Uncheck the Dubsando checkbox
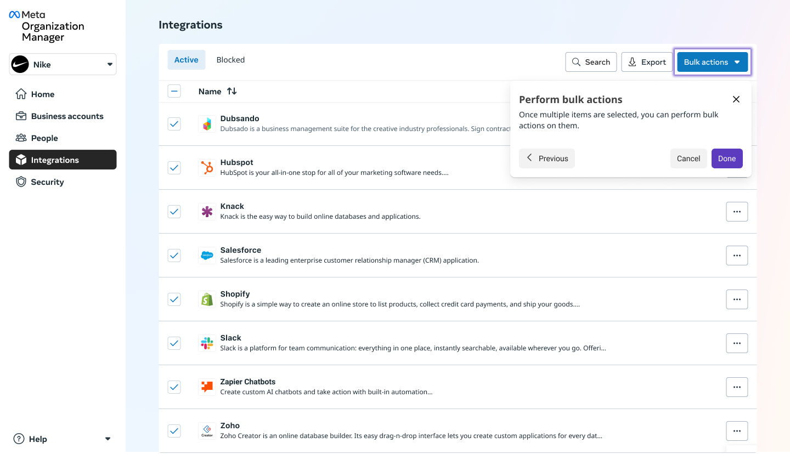Screen dimensions: 790x454 click(174, 124)
